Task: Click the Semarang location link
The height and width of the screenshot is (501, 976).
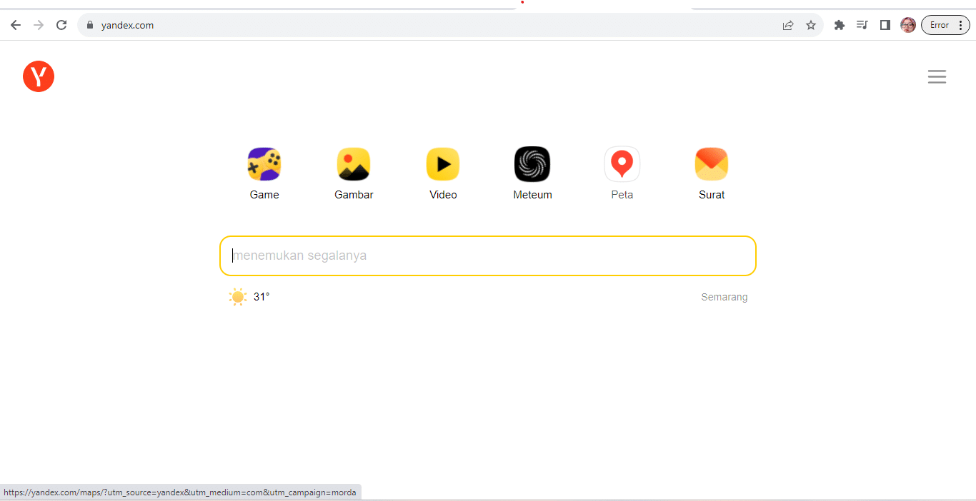Action: click(724, 297)
